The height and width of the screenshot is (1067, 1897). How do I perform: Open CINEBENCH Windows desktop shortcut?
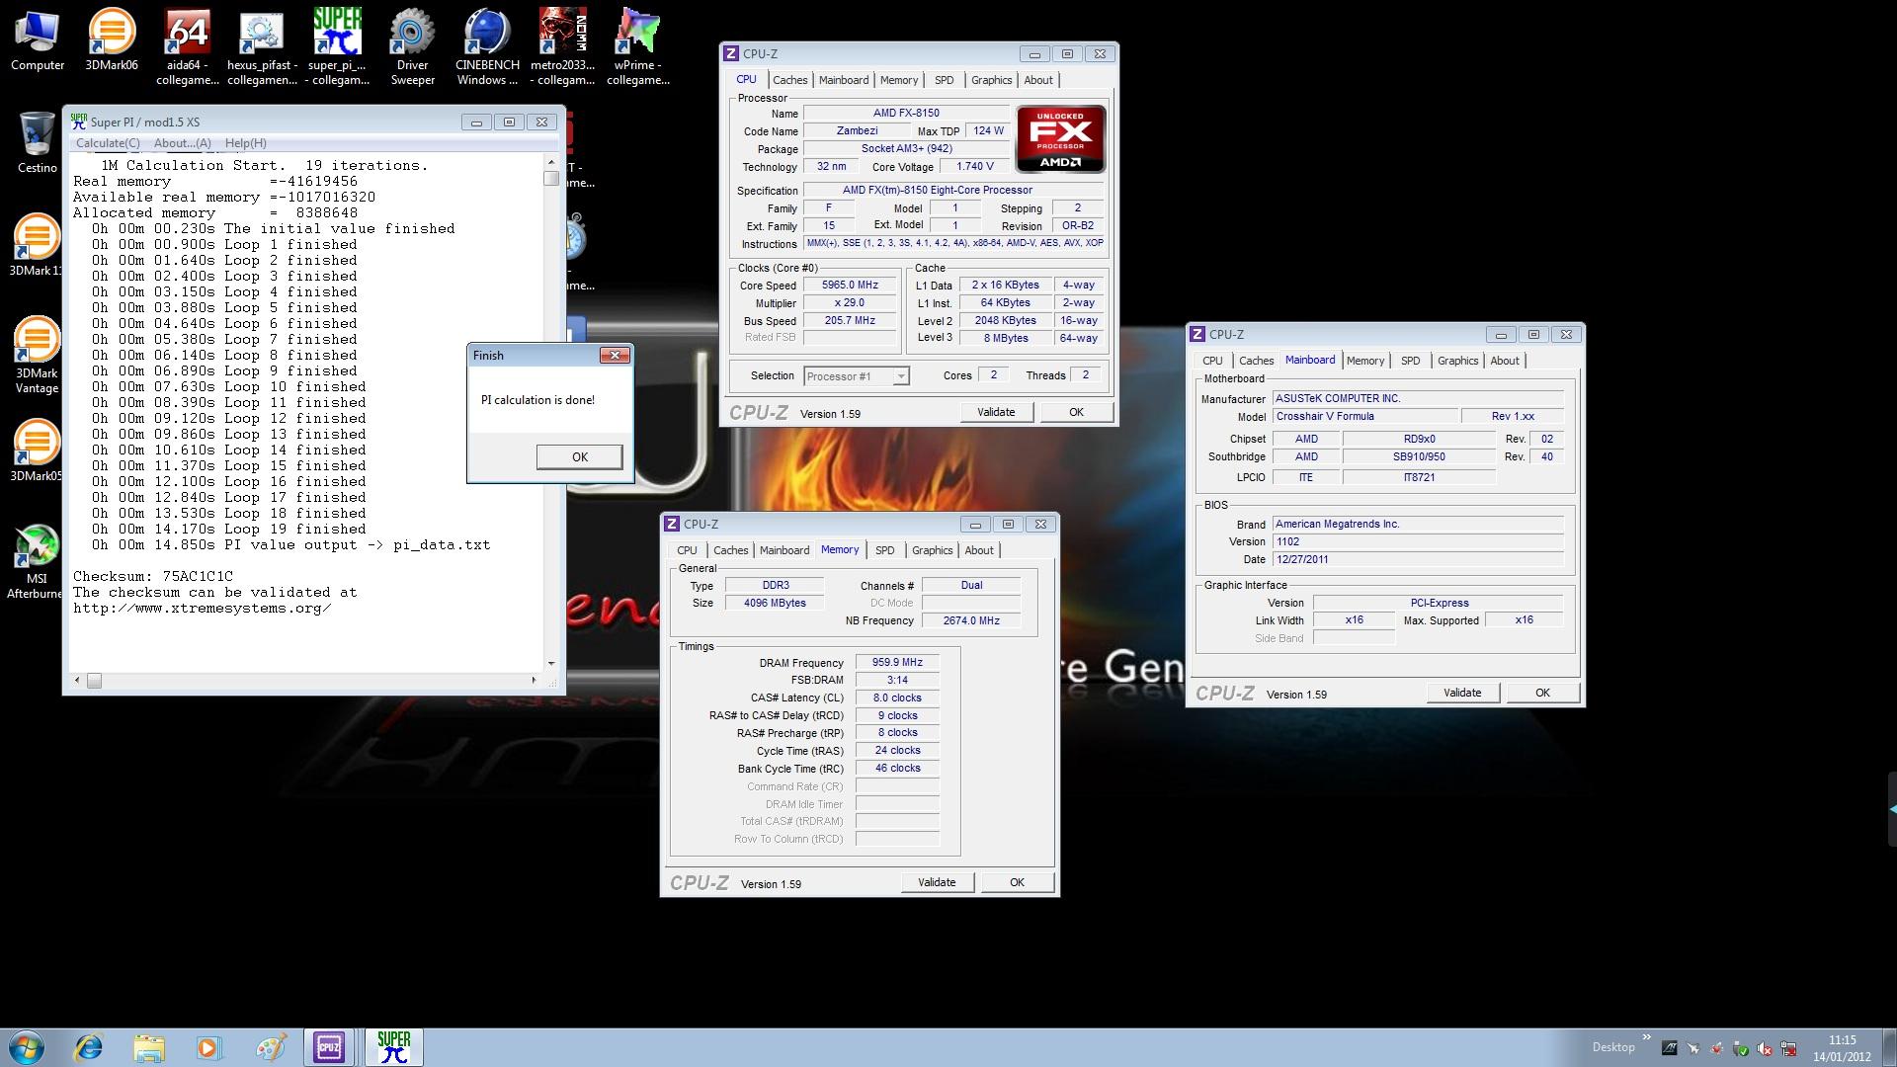pos(487,48)
